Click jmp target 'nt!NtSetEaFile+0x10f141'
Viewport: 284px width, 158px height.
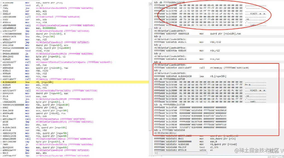click(64, 122)
